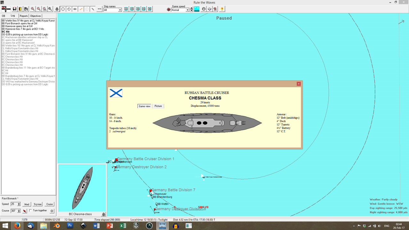Click the Sq max button

pyautogui.click(x=37, y=204)
